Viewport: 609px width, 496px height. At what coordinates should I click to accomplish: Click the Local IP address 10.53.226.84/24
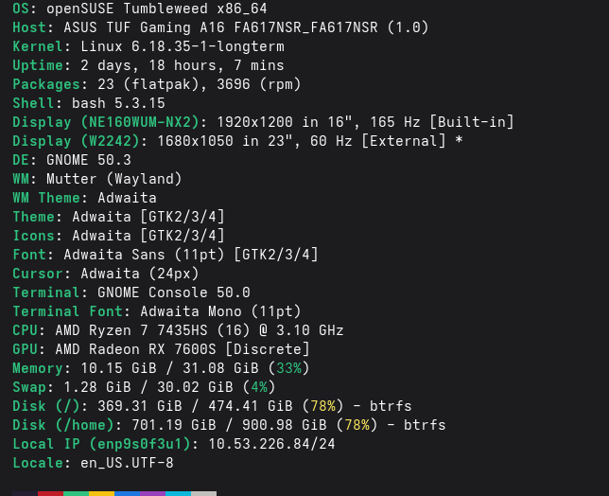click(x=271, y=444)
